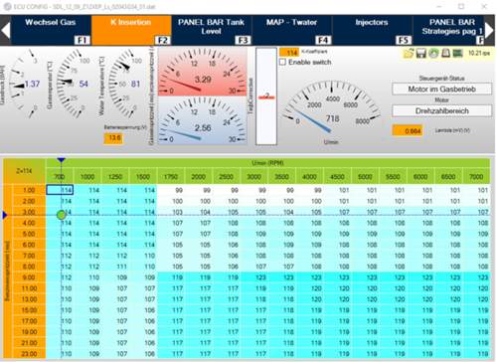Select cell 123 in row 9.00 under 3000
The image size is (497, 362).
tap(253, 277)
